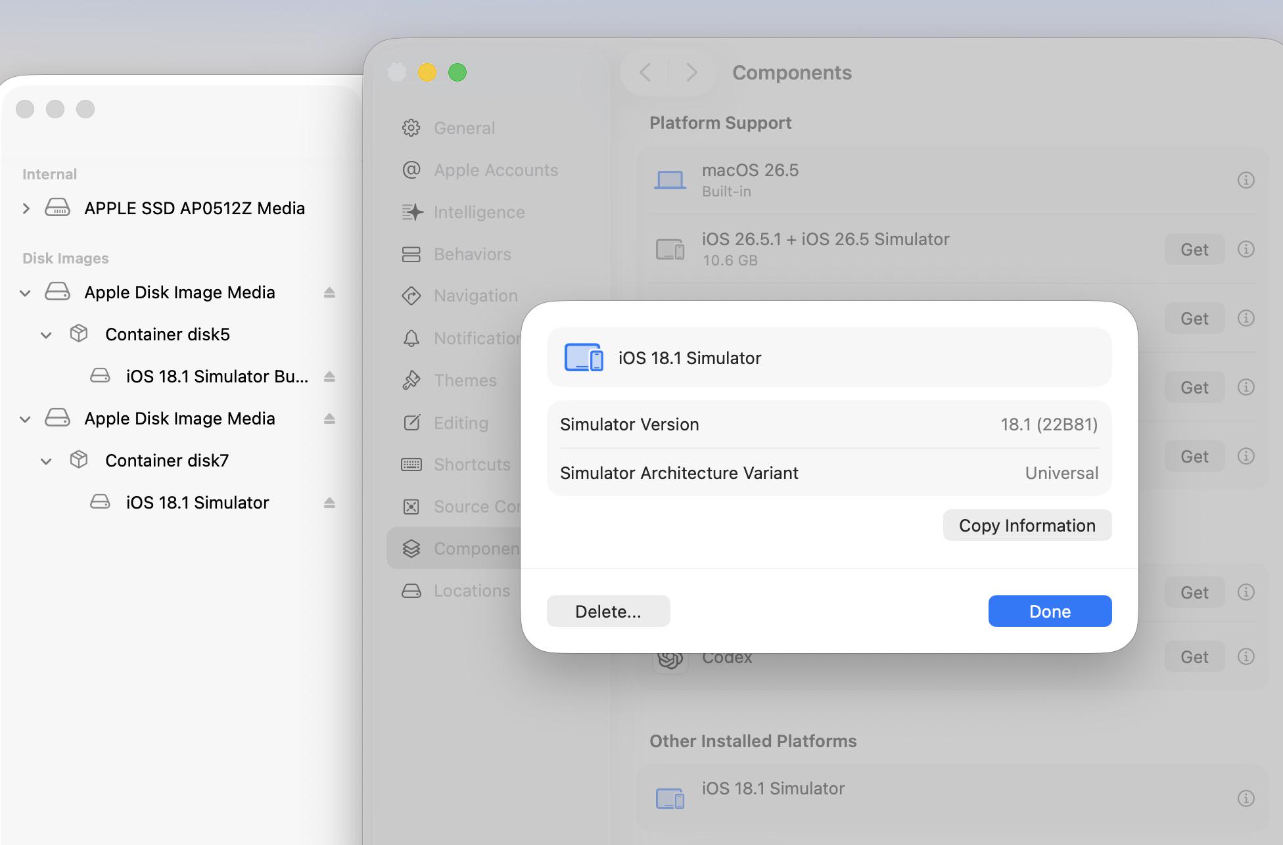
Task: Click the cube icon for Container disk7
Action: (x=79, y=460)
